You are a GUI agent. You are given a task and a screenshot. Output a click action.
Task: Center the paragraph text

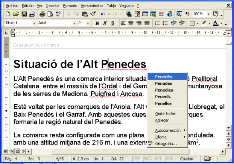131,23
